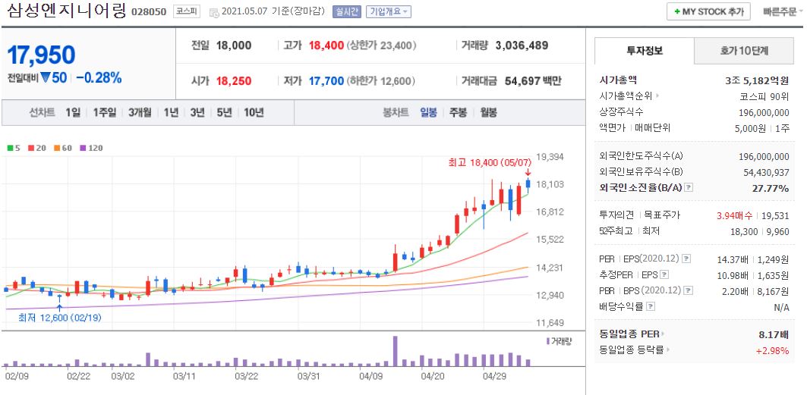Select the 1년 line chart period
Viewport: 807px width, 395px height.
172,112
